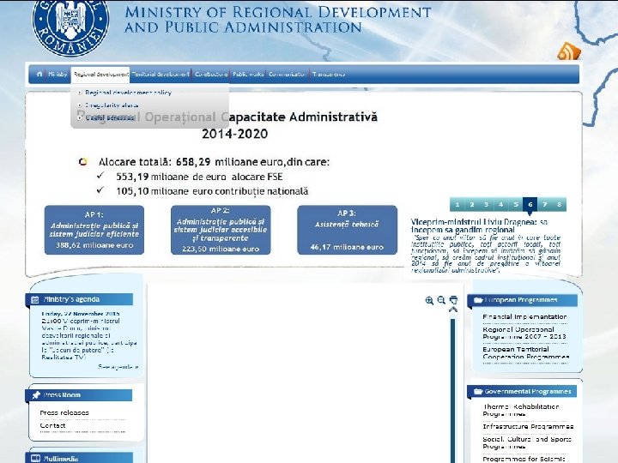Open the Transparency menu
The width and height of the screenshot is (618, 463).
point(329,74)
